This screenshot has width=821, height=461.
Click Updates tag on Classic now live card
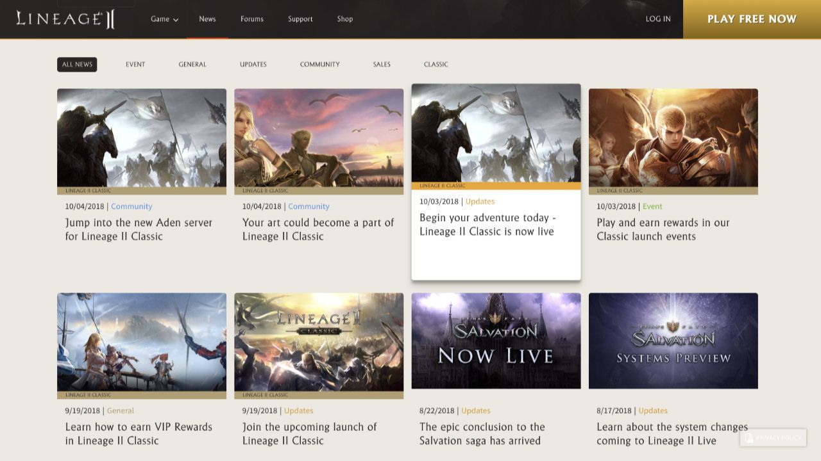[480, 202]
